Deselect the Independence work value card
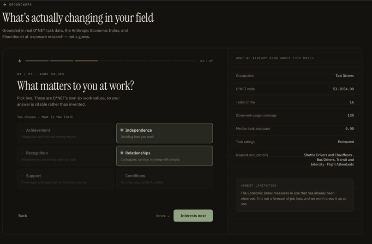The height and width of the screenshot is (244, 372). coord(164,133)
